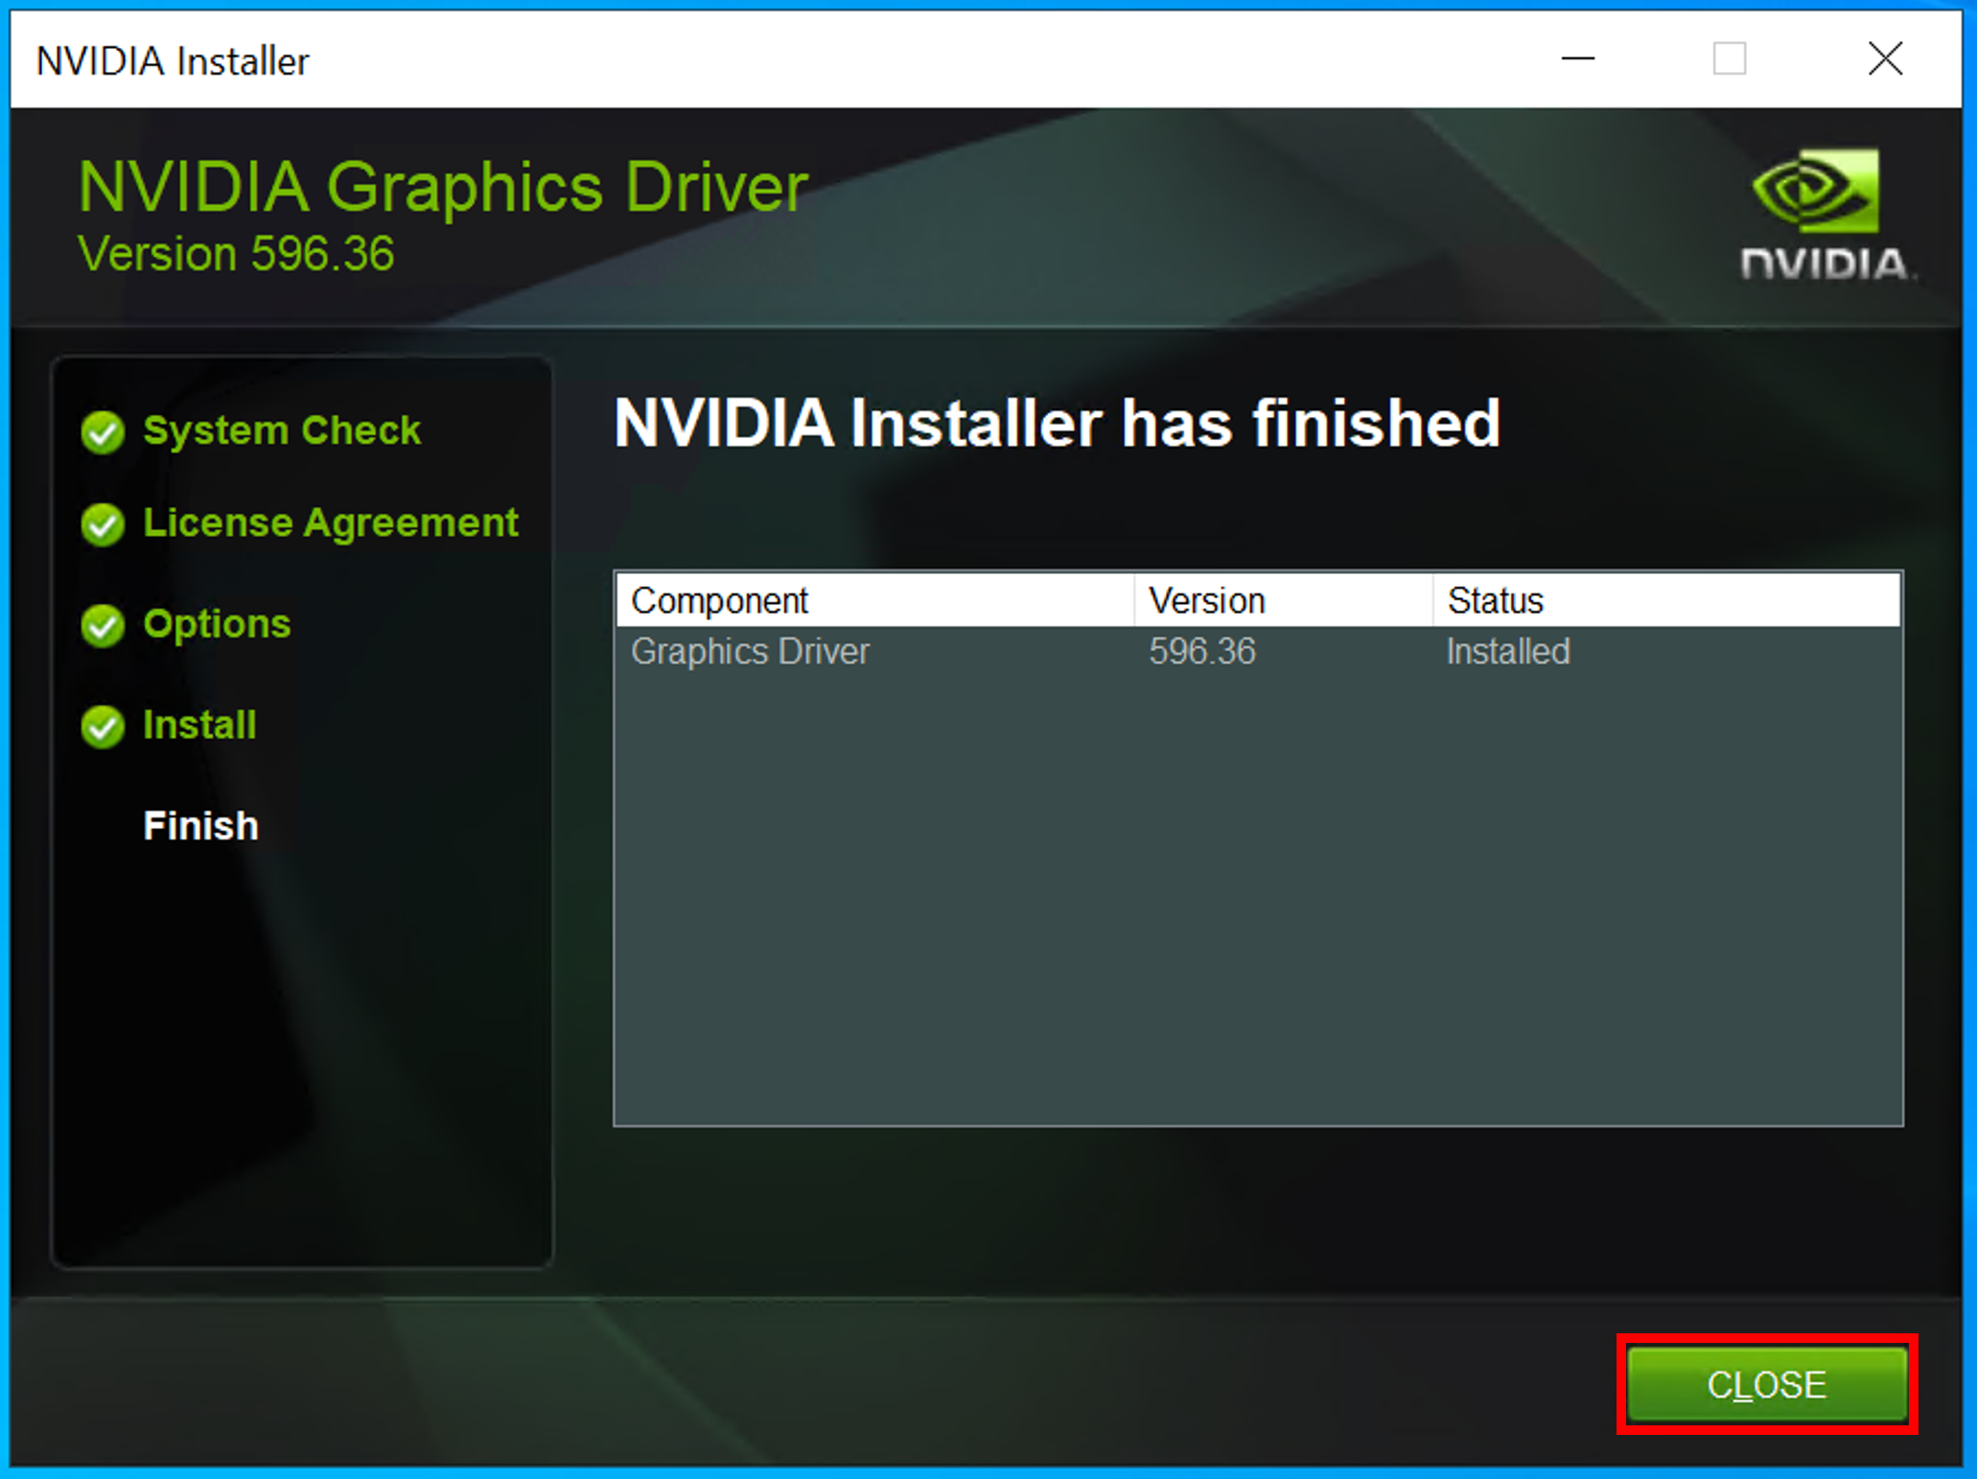Click the Status column header

[x=1666, y=600]
